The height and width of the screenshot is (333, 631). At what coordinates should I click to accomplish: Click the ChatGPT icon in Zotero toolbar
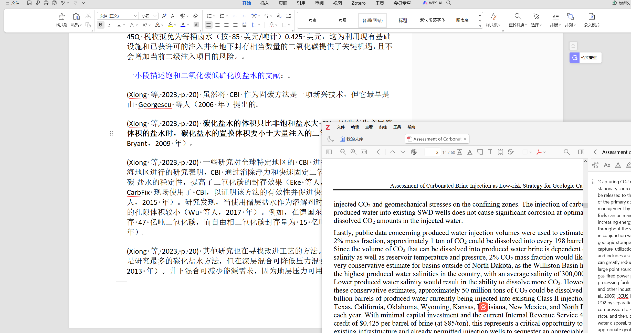[414, 152]
